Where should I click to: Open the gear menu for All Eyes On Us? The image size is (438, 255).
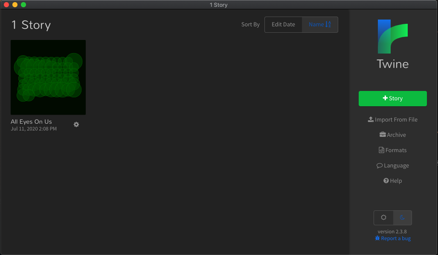(x=76, y=125)
